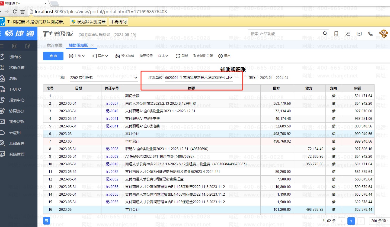Click the 退出 button

(x=224, y=56)
